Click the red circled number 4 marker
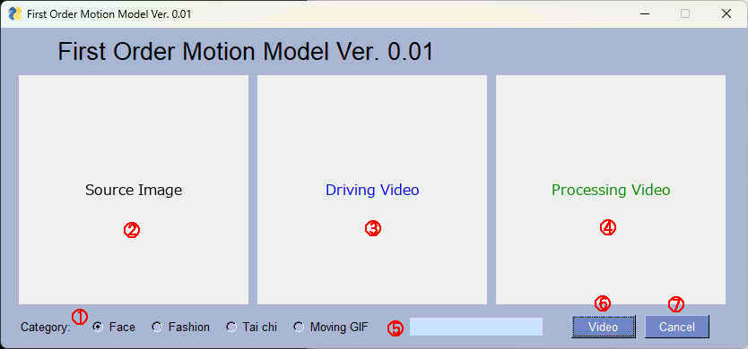 point(608,227)
